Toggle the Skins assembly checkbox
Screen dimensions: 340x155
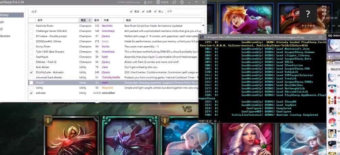(31, 83)
